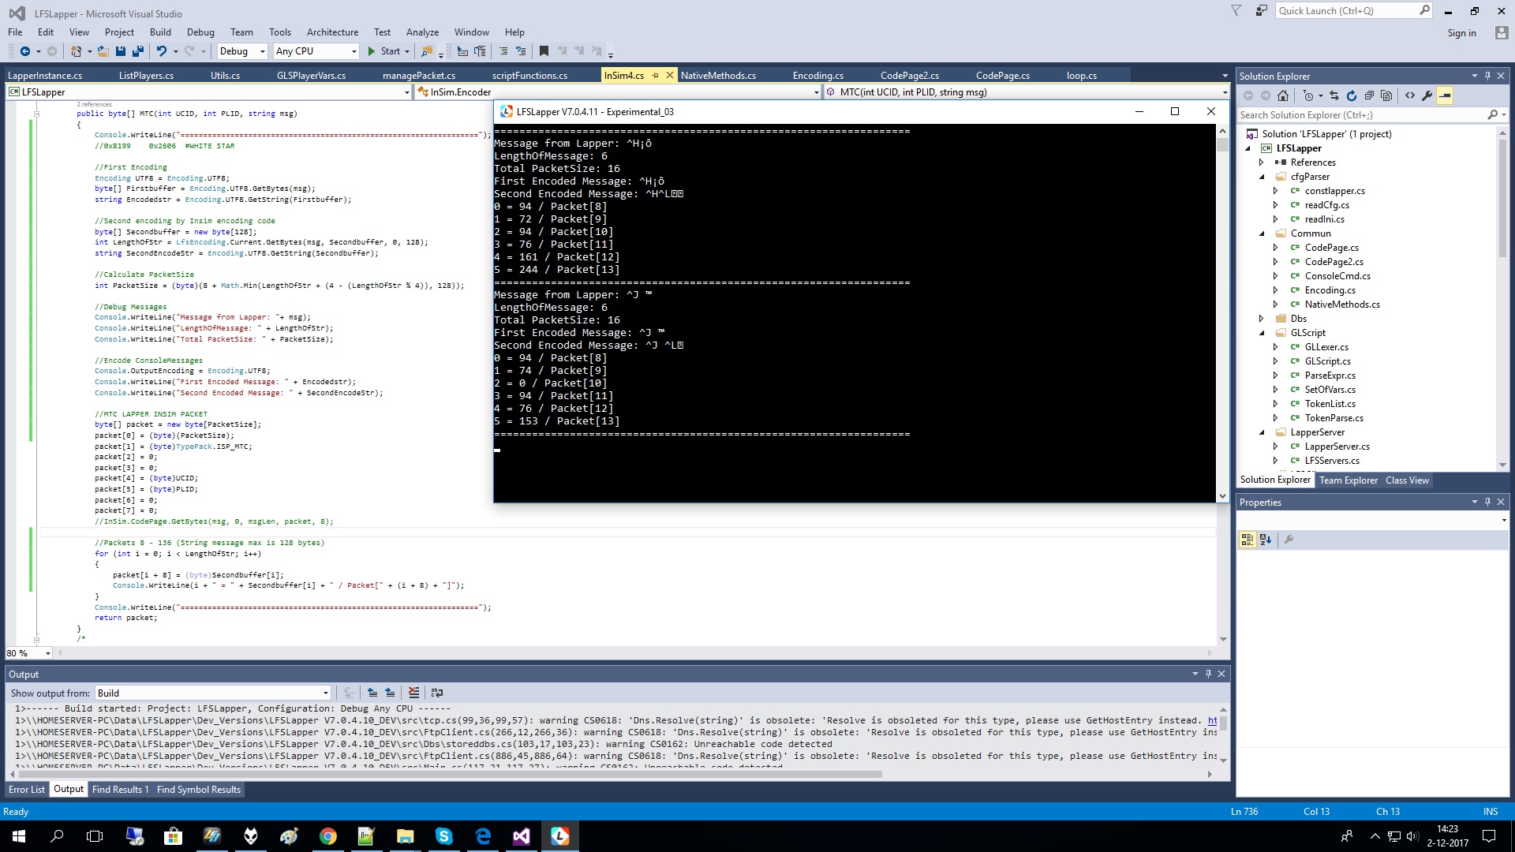Switch to the Error List tab
1515x852 pixels.
pyautogui.click(x=27, y=790)
